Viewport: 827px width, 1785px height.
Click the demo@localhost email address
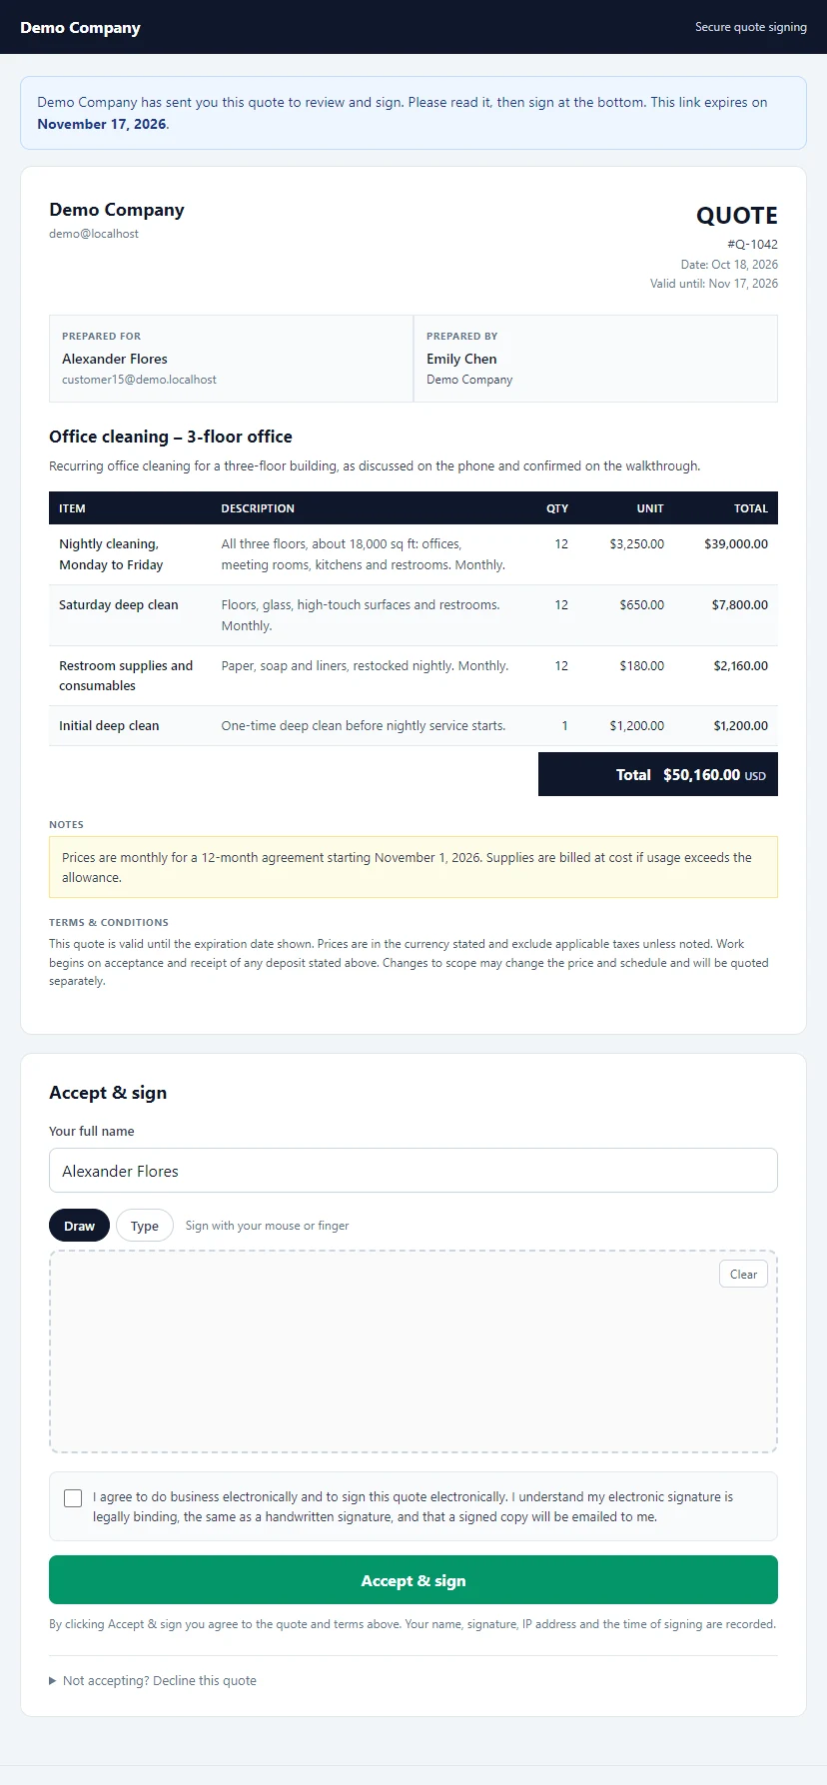(x=94, y=234)
